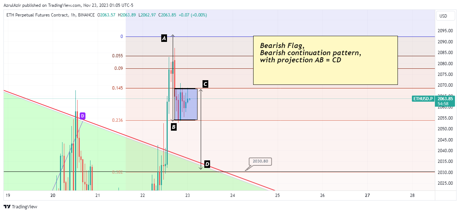The height and width of the screenshot is (213, 460).
Task: Click label C right of the flag box
Action: [205, 84]
